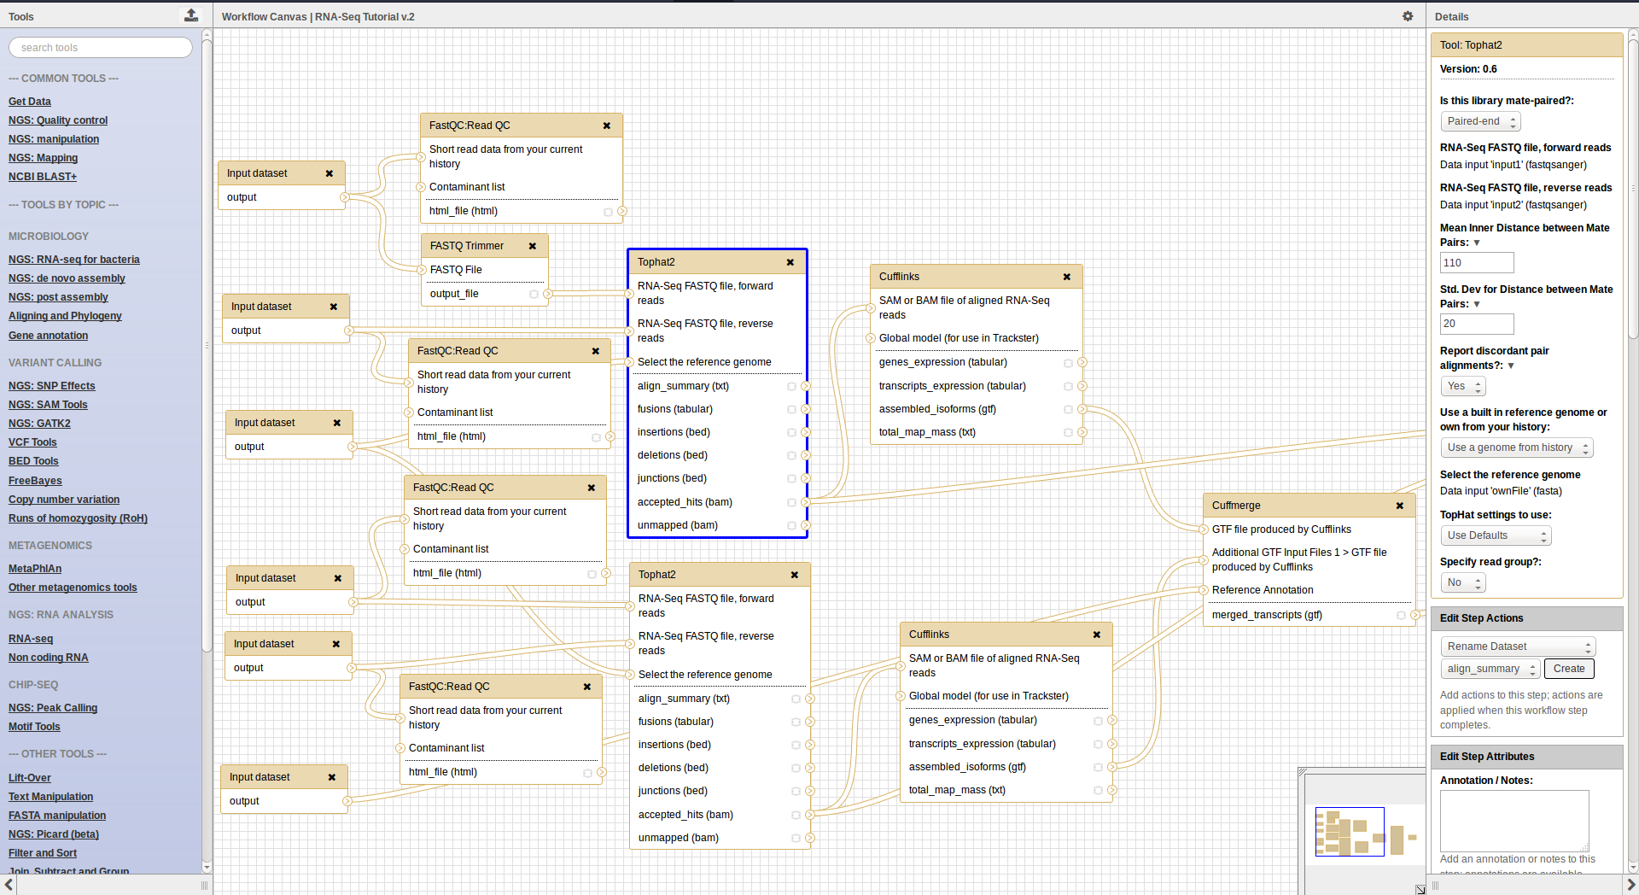Open workflow options via the gear icon
1639x895 pixels.
(1409, 16)
